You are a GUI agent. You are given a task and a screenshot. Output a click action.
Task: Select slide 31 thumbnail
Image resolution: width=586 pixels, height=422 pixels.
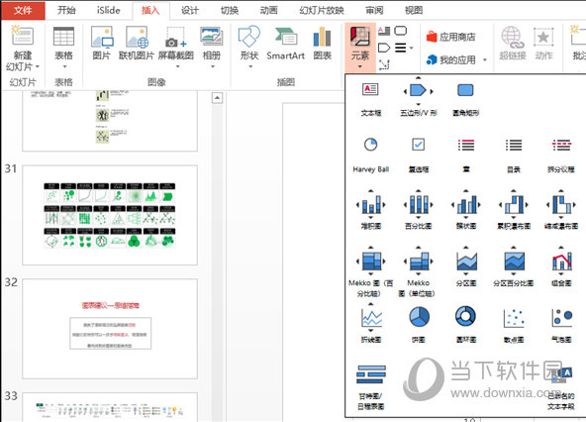click(110, 215)
